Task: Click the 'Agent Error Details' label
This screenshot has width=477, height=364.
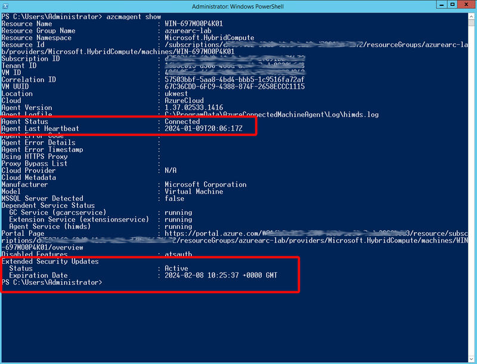Action: pyautogui.click(x=38, y=142)
